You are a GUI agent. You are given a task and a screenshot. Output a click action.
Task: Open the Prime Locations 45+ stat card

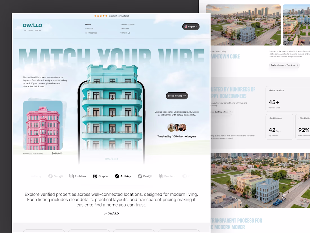(288, 99)
